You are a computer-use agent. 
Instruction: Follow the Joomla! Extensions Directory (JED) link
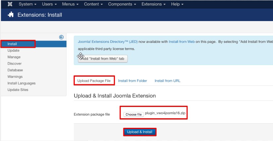click(x=108, y=42)
